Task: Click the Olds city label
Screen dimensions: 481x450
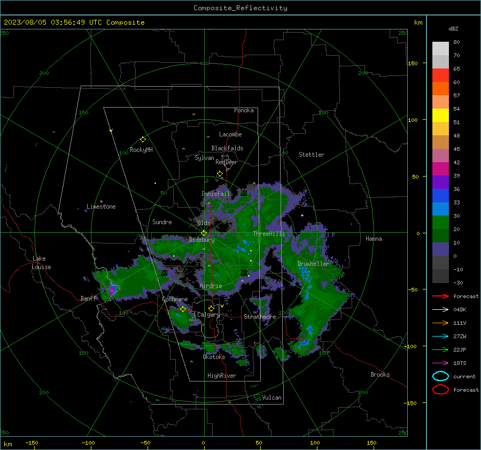Action: coord(204,223)
